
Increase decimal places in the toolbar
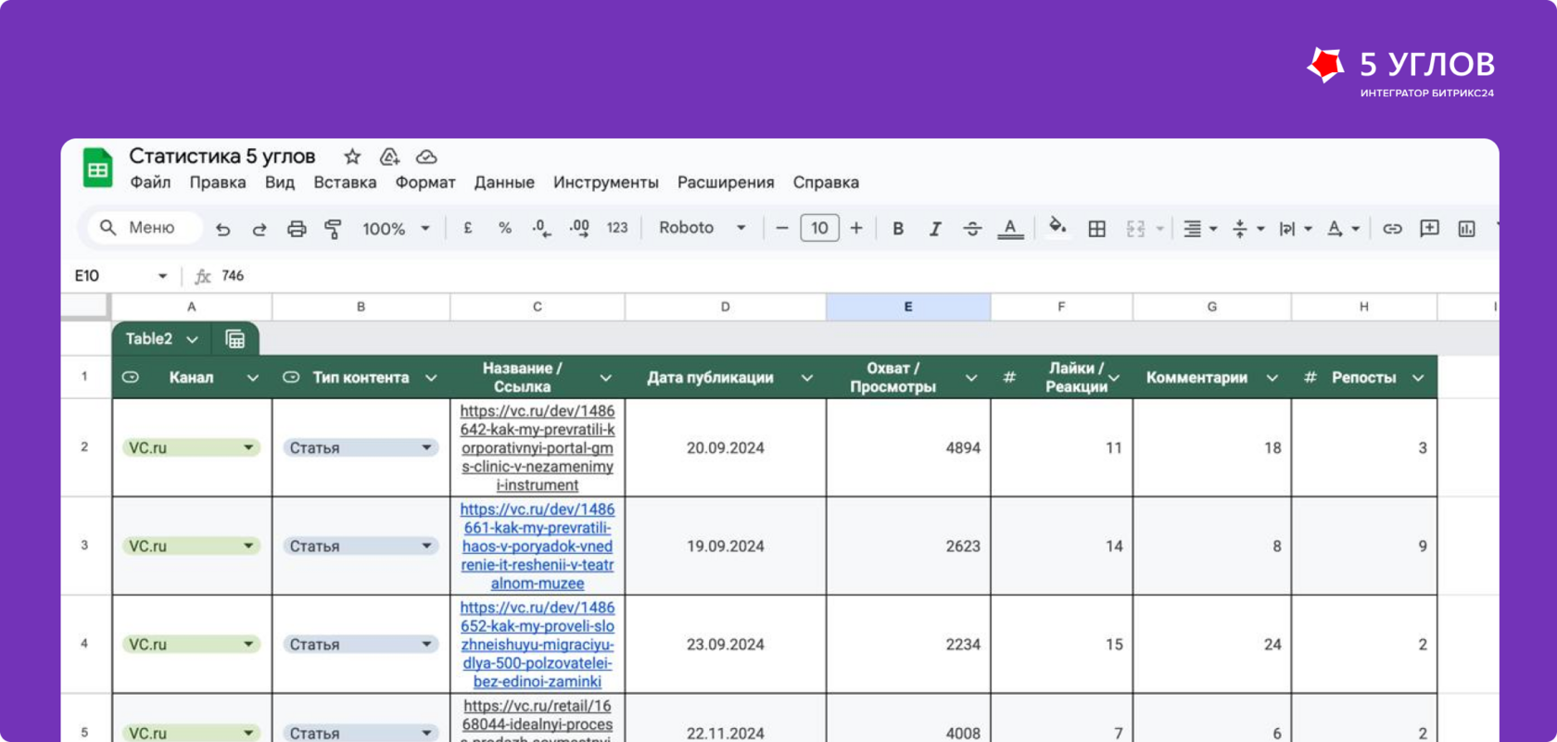click(579, 228)
